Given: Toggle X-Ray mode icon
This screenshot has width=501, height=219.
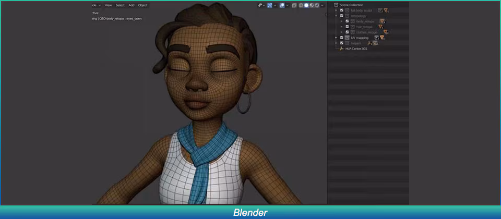Looking at the screenshot, I should (x=294, y=5).
